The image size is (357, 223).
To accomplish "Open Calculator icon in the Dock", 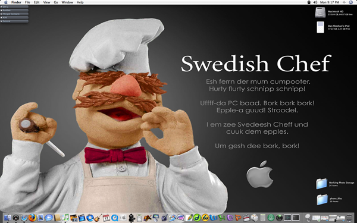I will pos(263,218).
